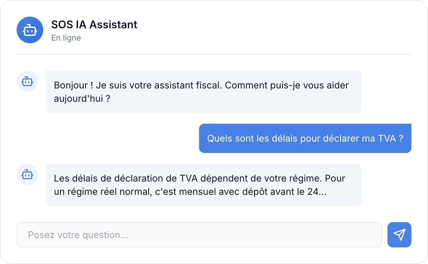Click the small robot icon on the lower message

[27, 174]
